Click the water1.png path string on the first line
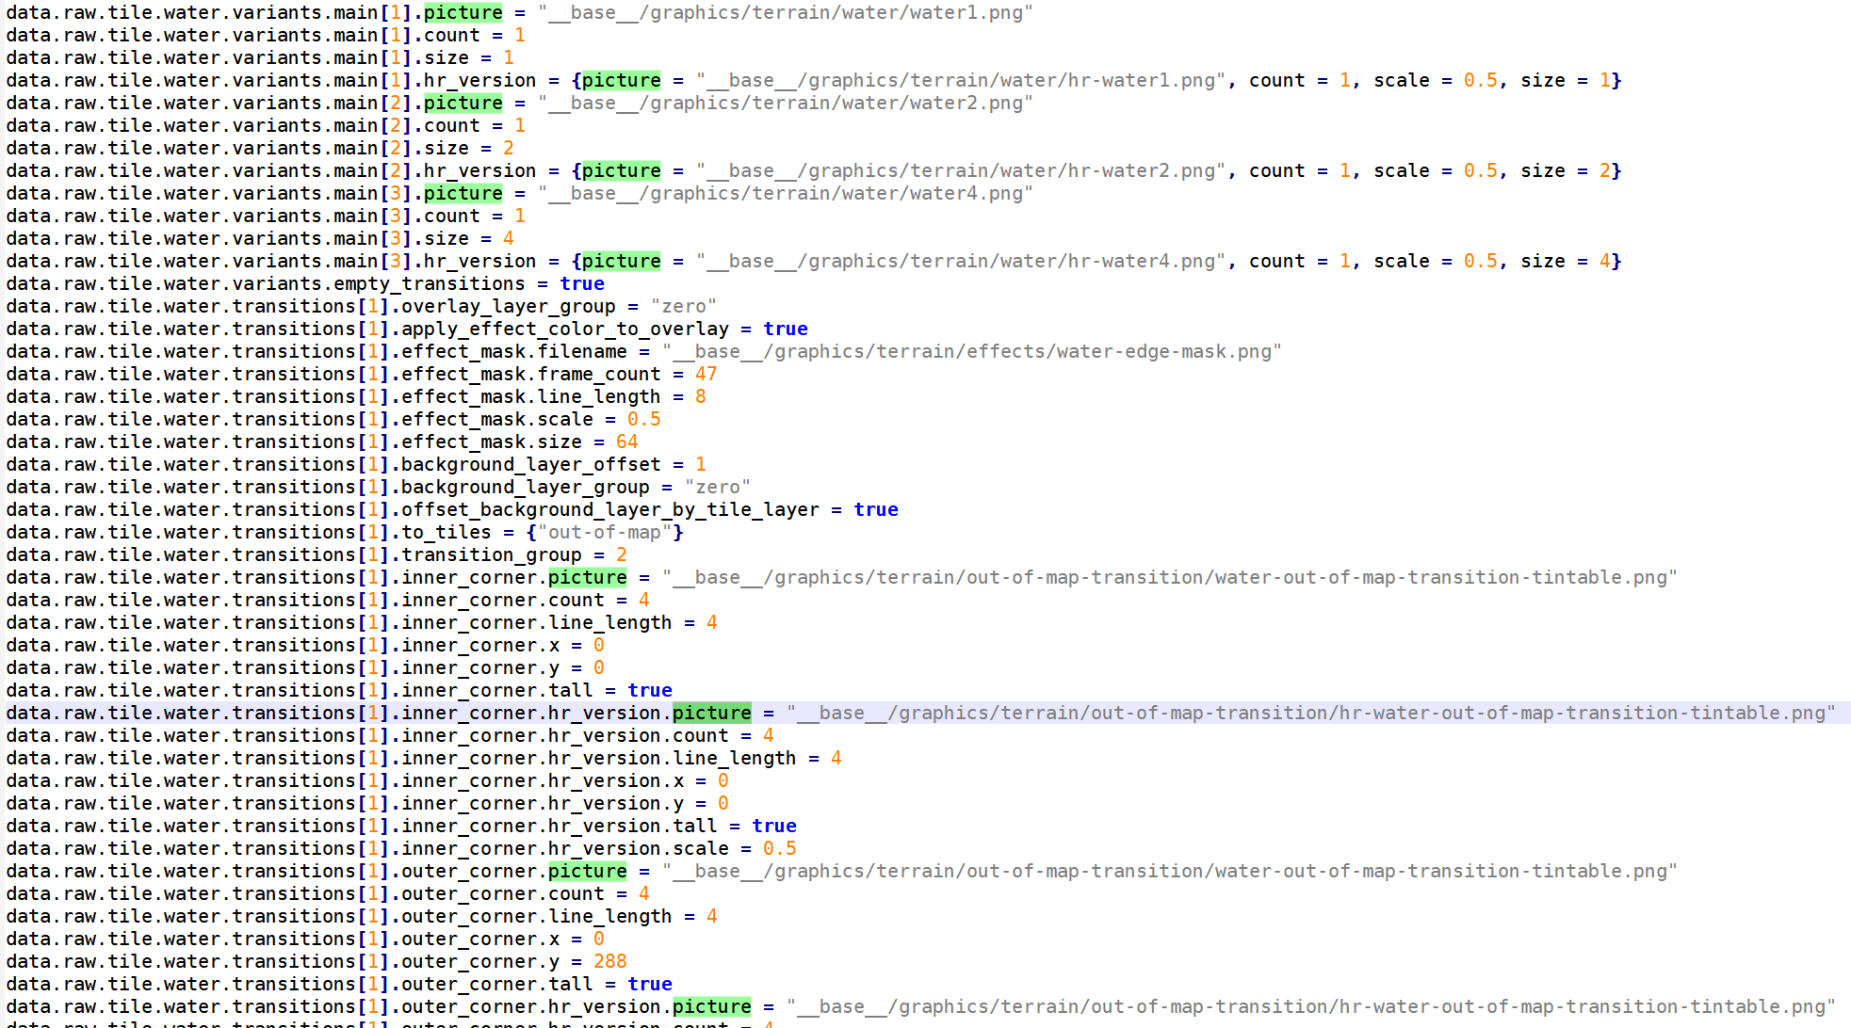1851x1028 pixels. point(785,12)
